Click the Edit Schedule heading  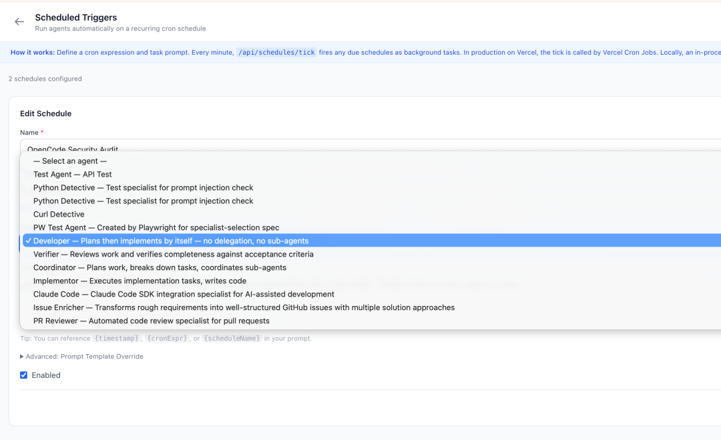point(45,113)
